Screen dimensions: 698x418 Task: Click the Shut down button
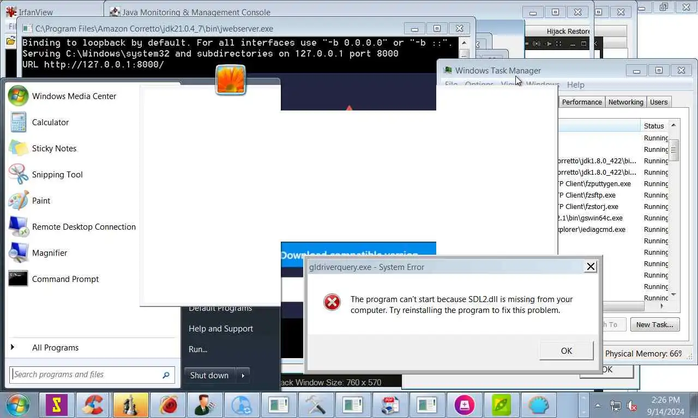[x=209, y=375]
